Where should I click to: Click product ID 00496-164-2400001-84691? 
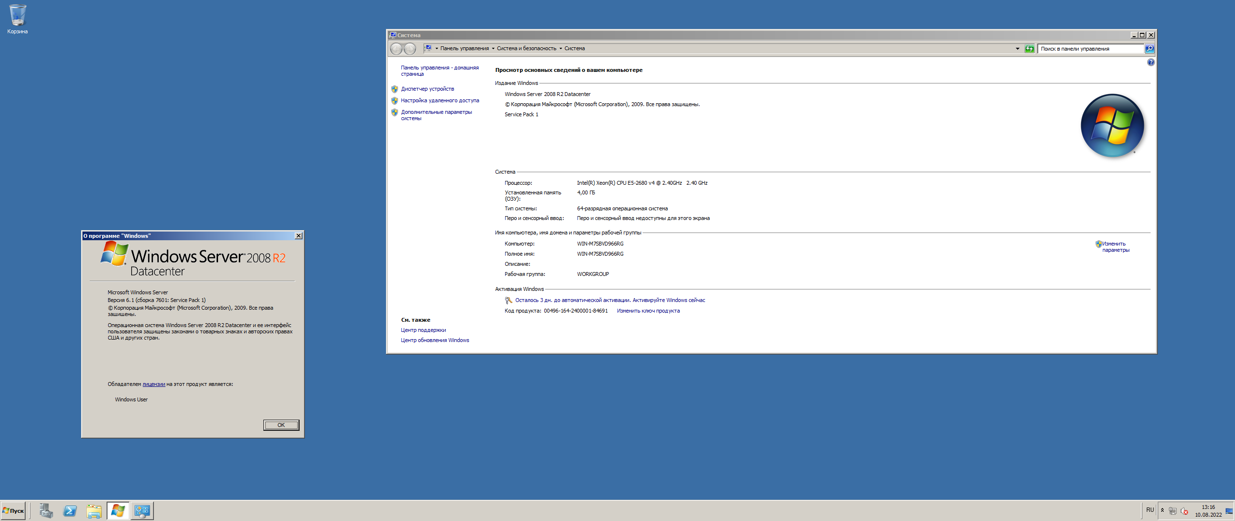(576, 311)
